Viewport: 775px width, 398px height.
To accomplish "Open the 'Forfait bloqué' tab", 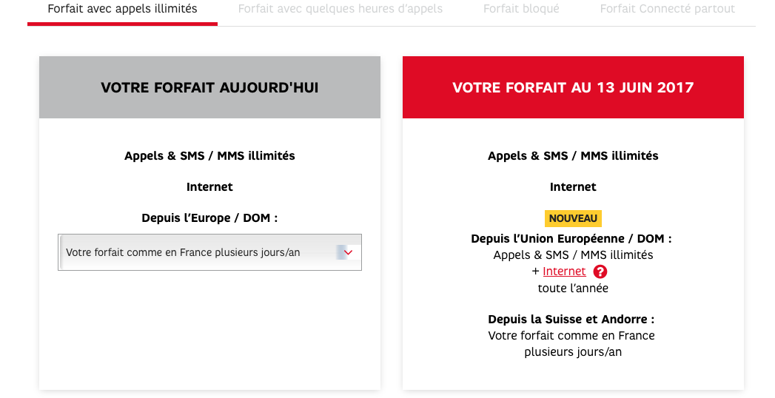I will pyautogui.click(x=521, y=10).
